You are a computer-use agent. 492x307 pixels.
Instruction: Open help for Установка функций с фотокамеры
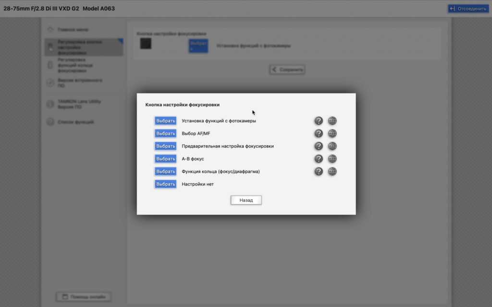pos(318,121)
